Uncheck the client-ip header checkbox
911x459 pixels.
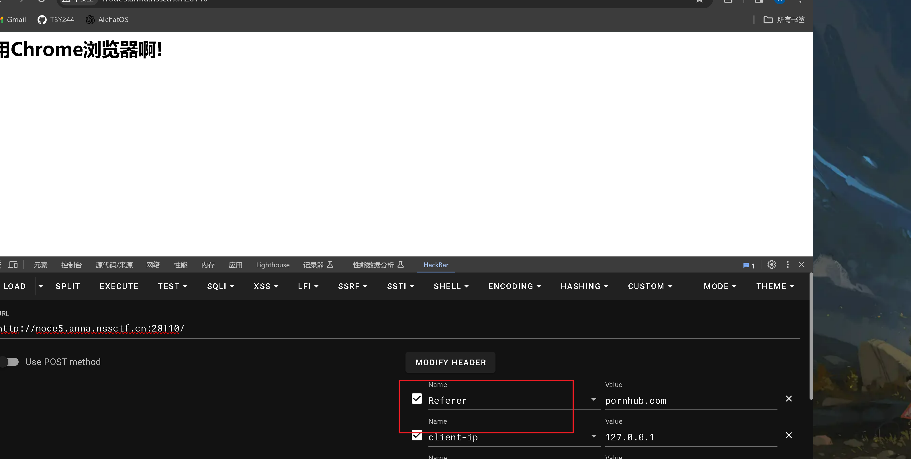[417, 435]
